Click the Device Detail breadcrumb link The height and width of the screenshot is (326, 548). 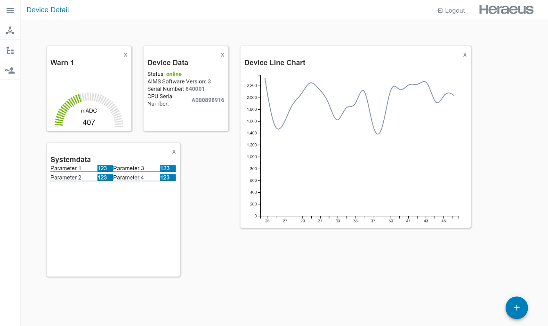[x=48, y=10]
